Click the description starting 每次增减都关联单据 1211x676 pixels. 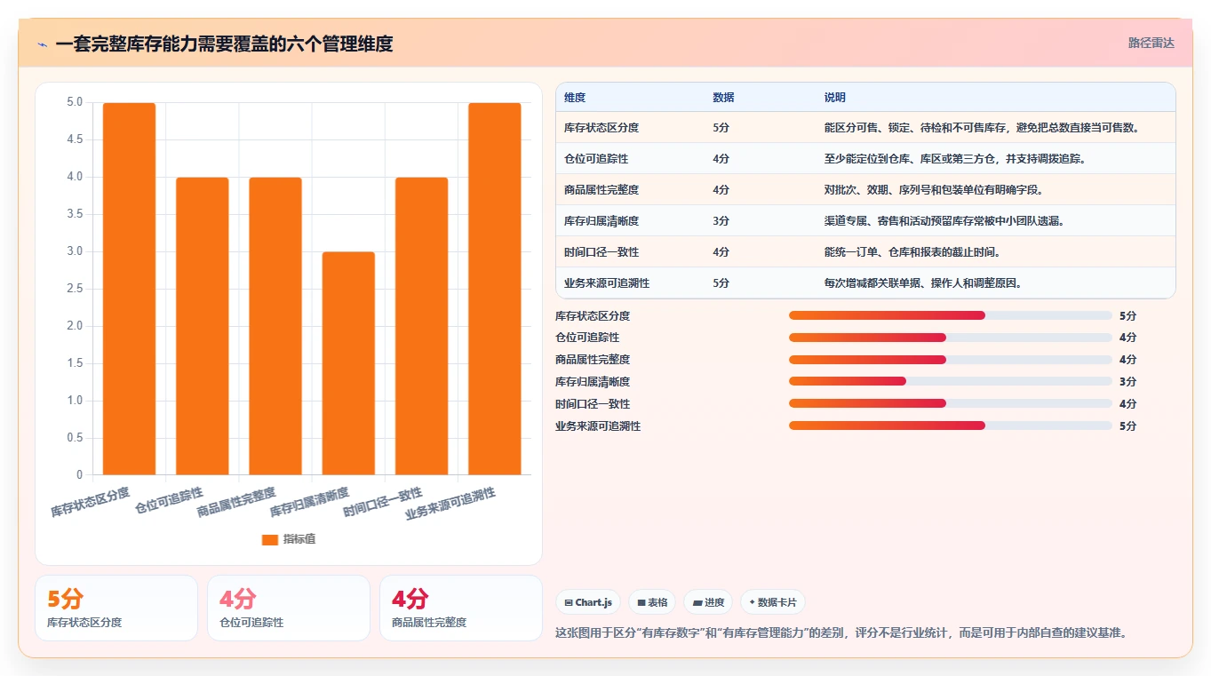923,283
